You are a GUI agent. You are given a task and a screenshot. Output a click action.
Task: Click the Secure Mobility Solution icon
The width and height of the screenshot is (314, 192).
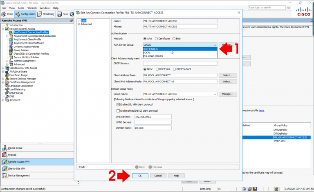point(11,57)
